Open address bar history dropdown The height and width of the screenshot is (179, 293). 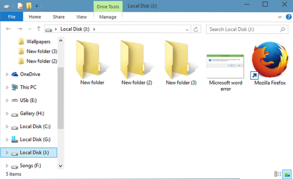(186, 29)
